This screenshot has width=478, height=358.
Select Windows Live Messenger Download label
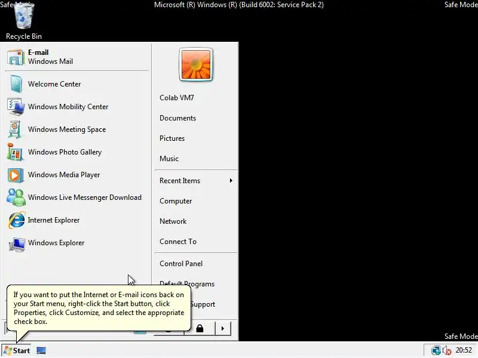pyautogui.click(x=85, y=197)
